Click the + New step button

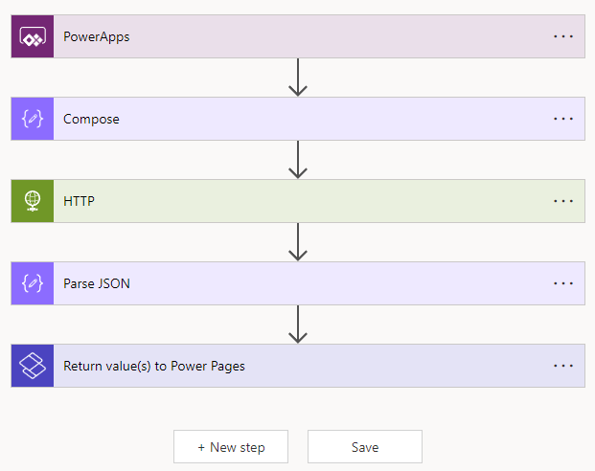pyautogui.click(x=231, y=447)
